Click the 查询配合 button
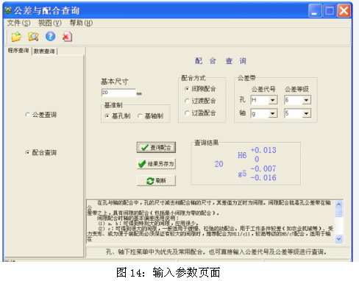The image size is (359, 281). coord(156,147)
